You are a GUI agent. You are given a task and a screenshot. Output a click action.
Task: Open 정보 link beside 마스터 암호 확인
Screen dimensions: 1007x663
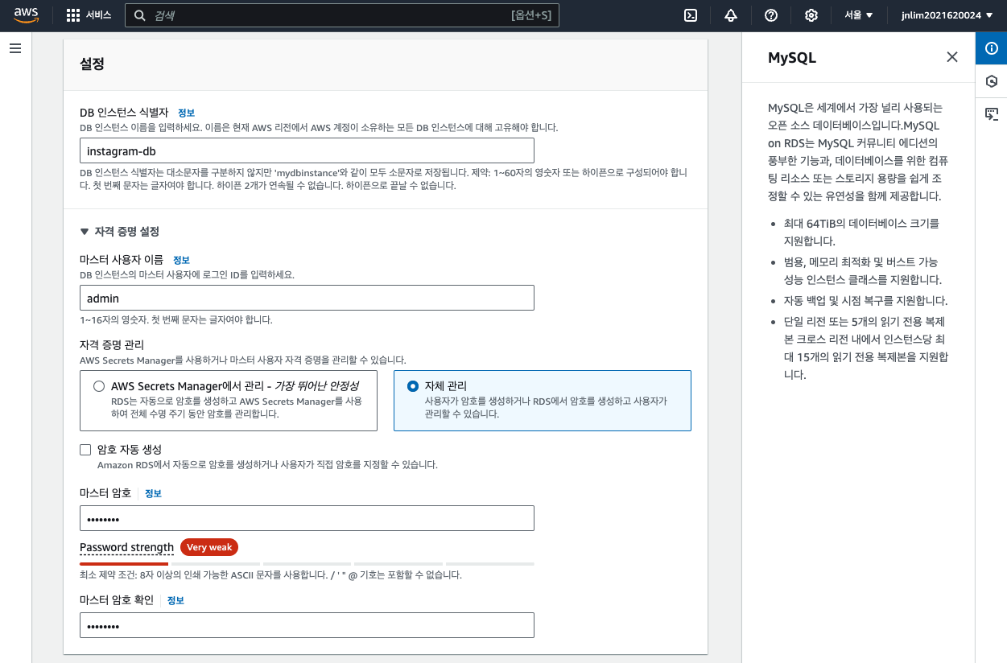[x=175, y=600]
